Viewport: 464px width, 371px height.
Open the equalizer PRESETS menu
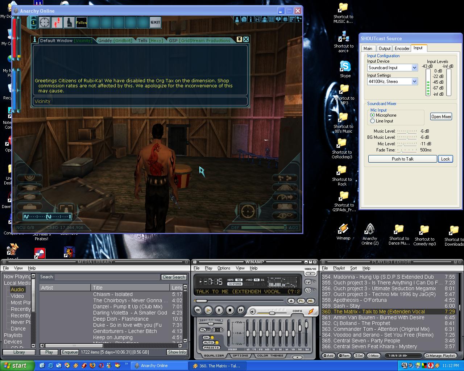pos(211,347)
